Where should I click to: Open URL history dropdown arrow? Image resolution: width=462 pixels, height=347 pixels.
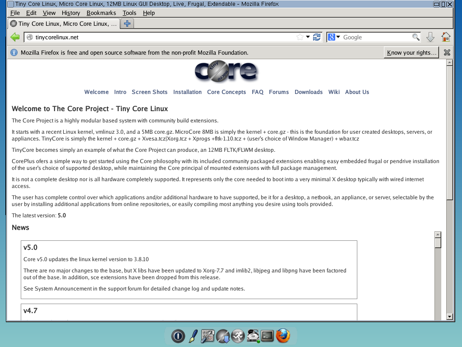click(308, 37)
